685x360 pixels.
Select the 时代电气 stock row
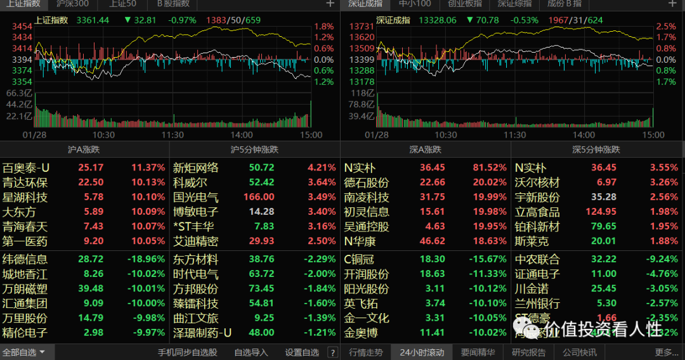pos(255,274)
